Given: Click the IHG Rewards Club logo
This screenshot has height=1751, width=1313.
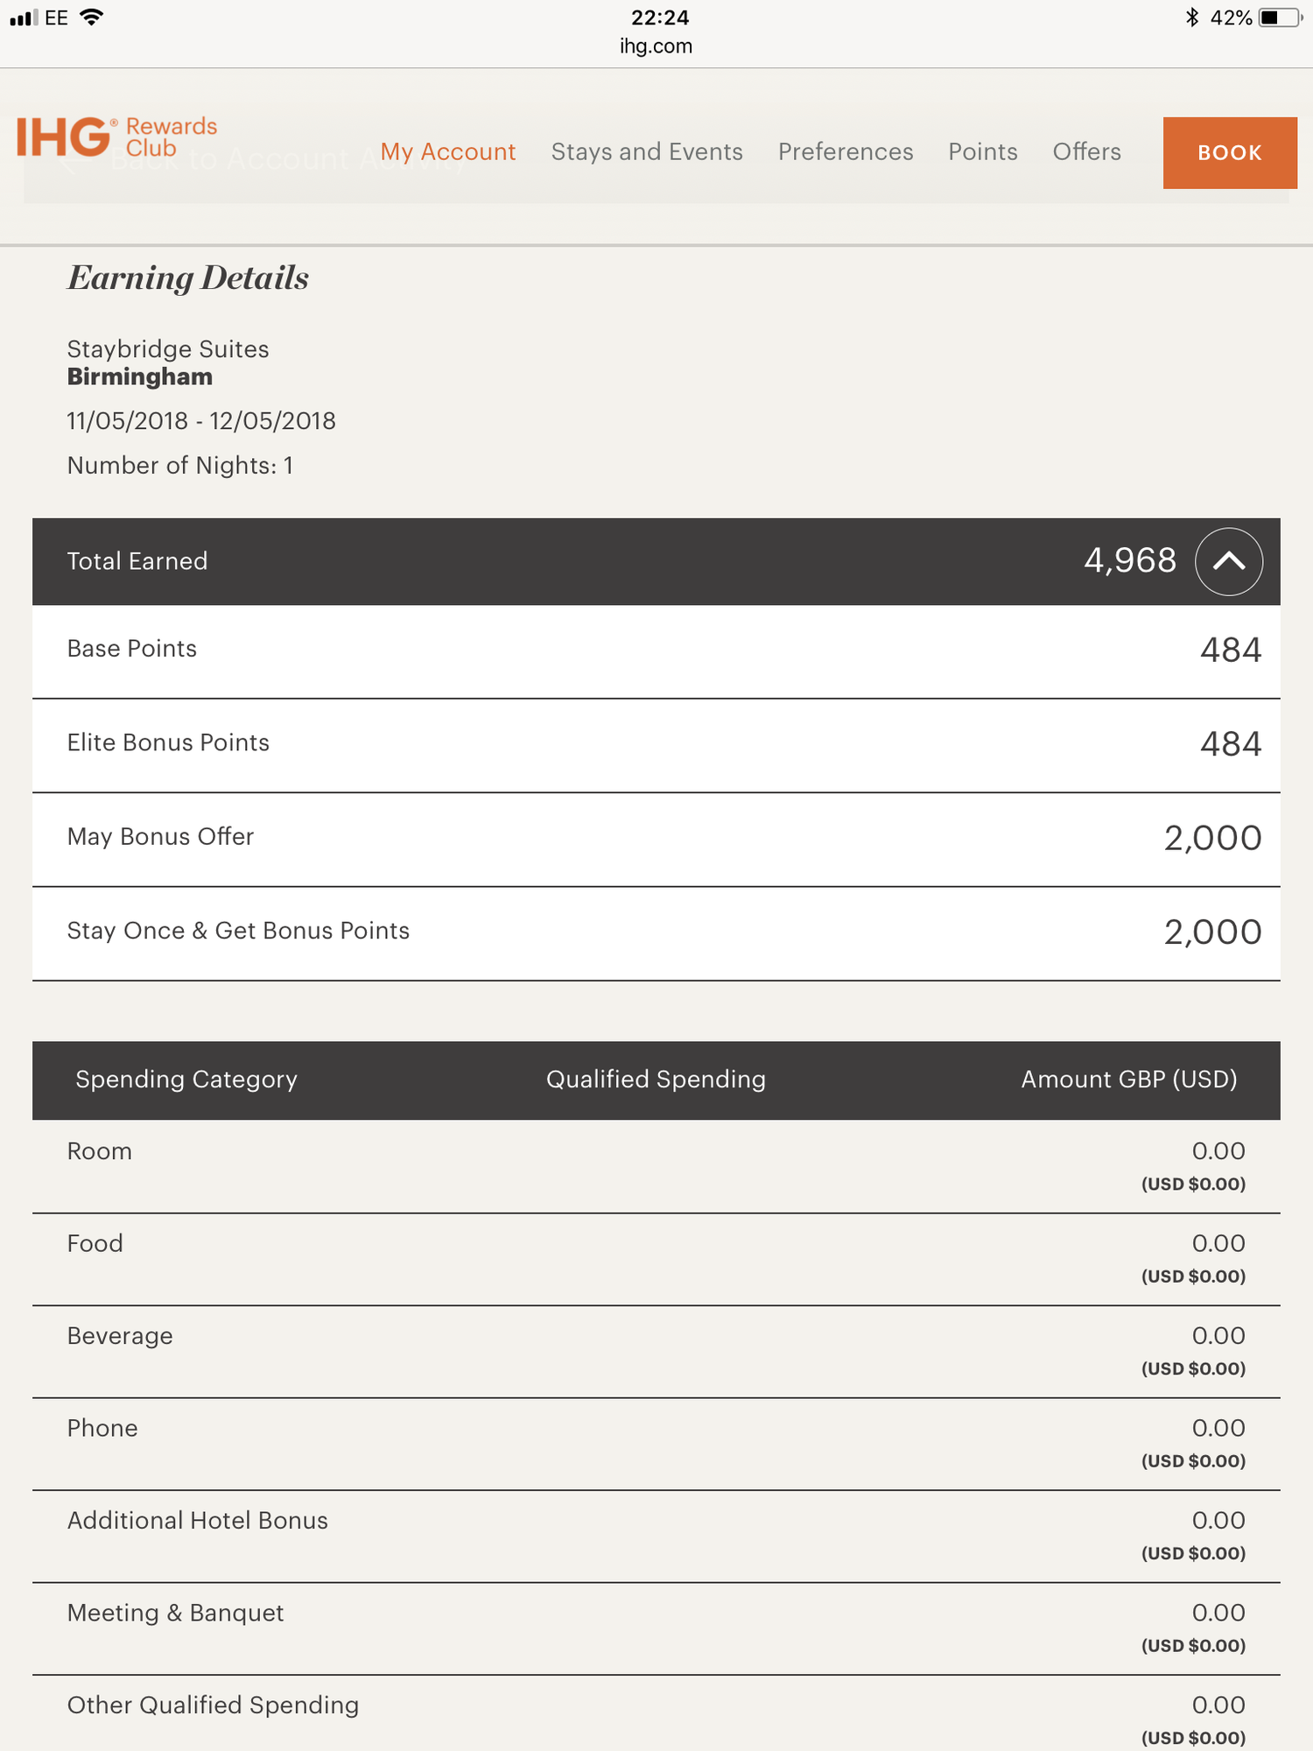Looking at the screenshot, I should (116, 138).
